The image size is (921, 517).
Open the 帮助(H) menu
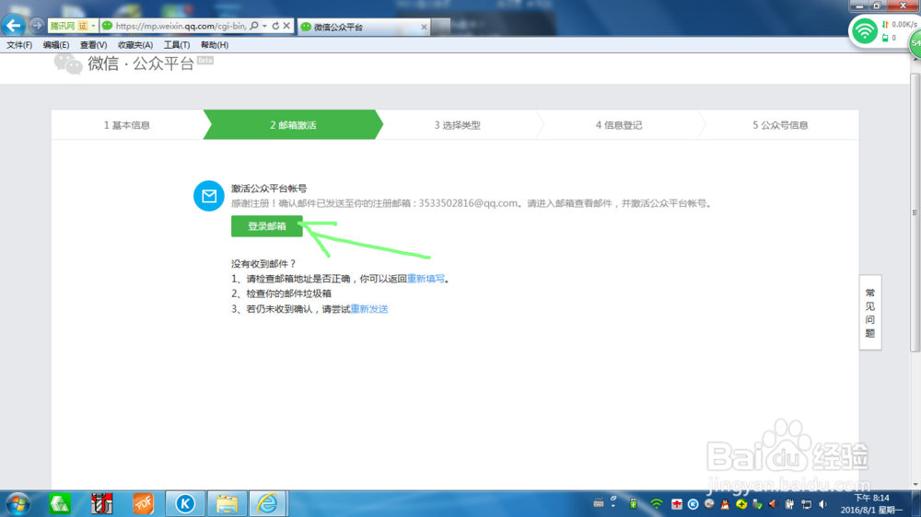[215, 44]
